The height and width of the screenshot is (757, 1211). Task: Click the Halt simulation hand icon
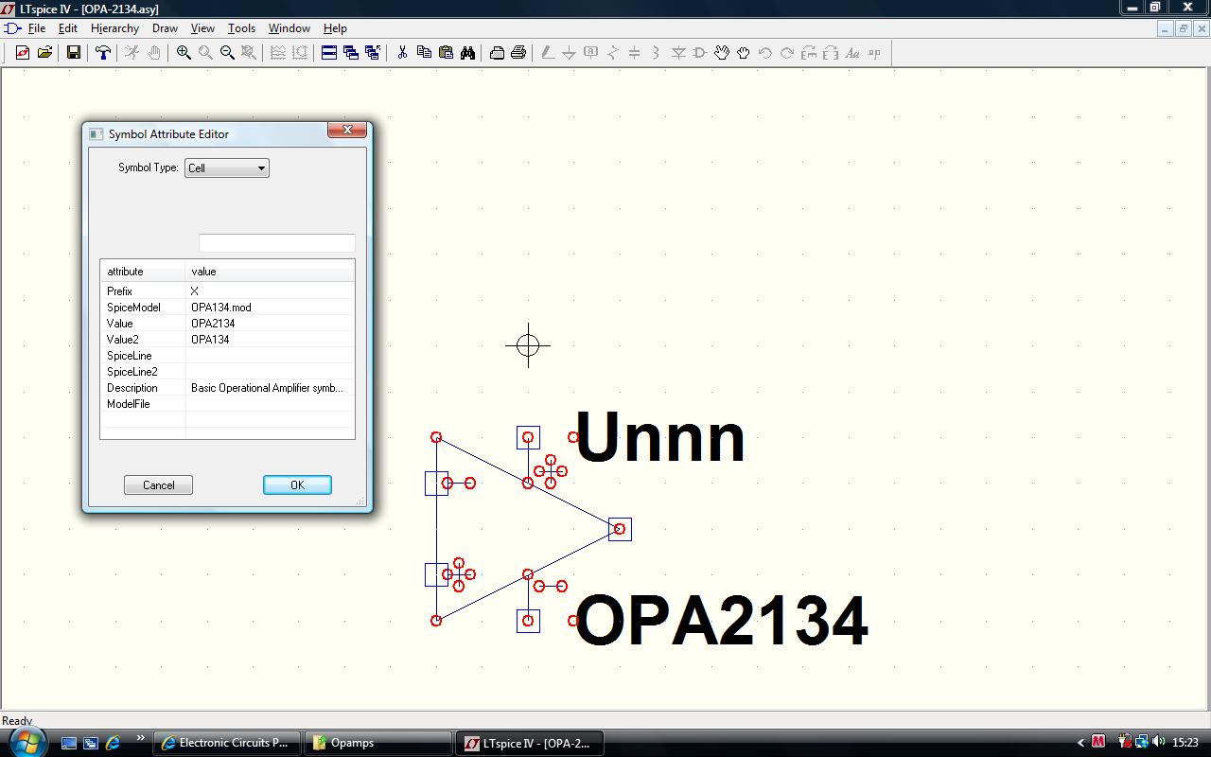(154, 53)
